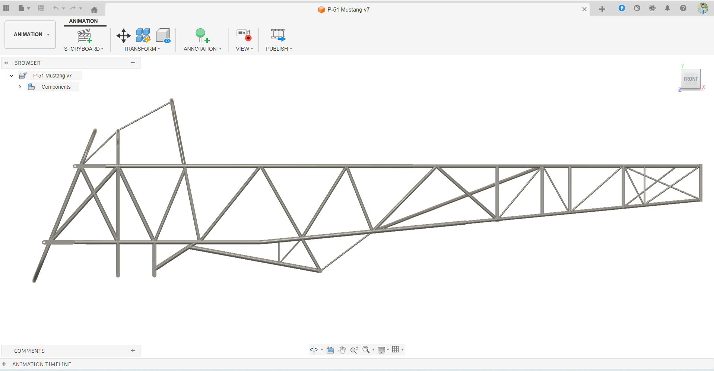Open the Zoom Window options dropdown arrow

coord(373,349)
